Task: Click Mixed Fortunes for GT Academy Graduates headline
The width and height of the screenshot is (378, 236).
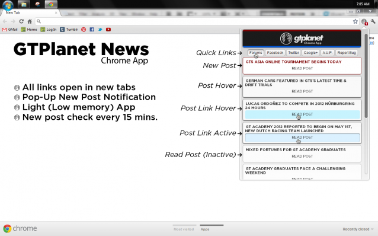Action: (x=295, y=150)
